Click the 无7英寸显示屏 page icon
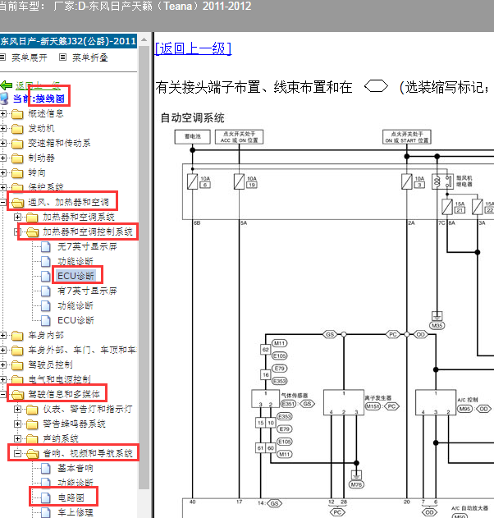 tap(46, 247)
